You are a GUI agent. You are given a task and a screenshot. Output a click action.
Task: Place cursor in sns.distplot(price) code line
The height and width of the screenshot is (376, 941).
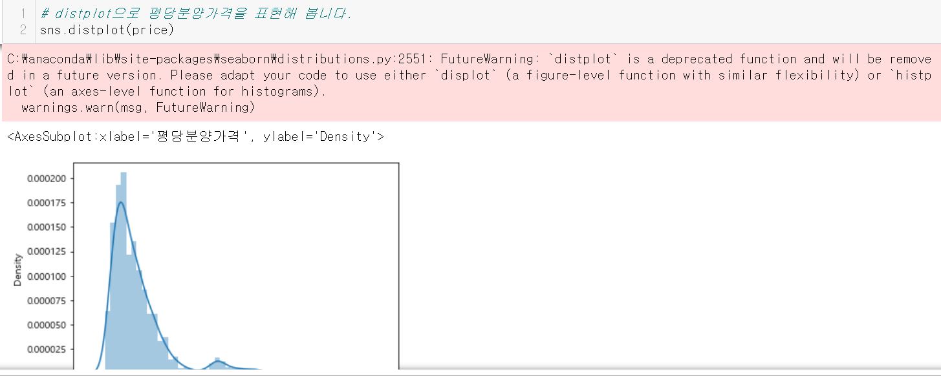[x=107, y=30]
